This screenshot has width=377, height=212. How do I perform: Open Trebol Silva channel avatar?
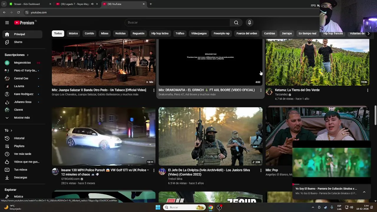click(162, 172)
